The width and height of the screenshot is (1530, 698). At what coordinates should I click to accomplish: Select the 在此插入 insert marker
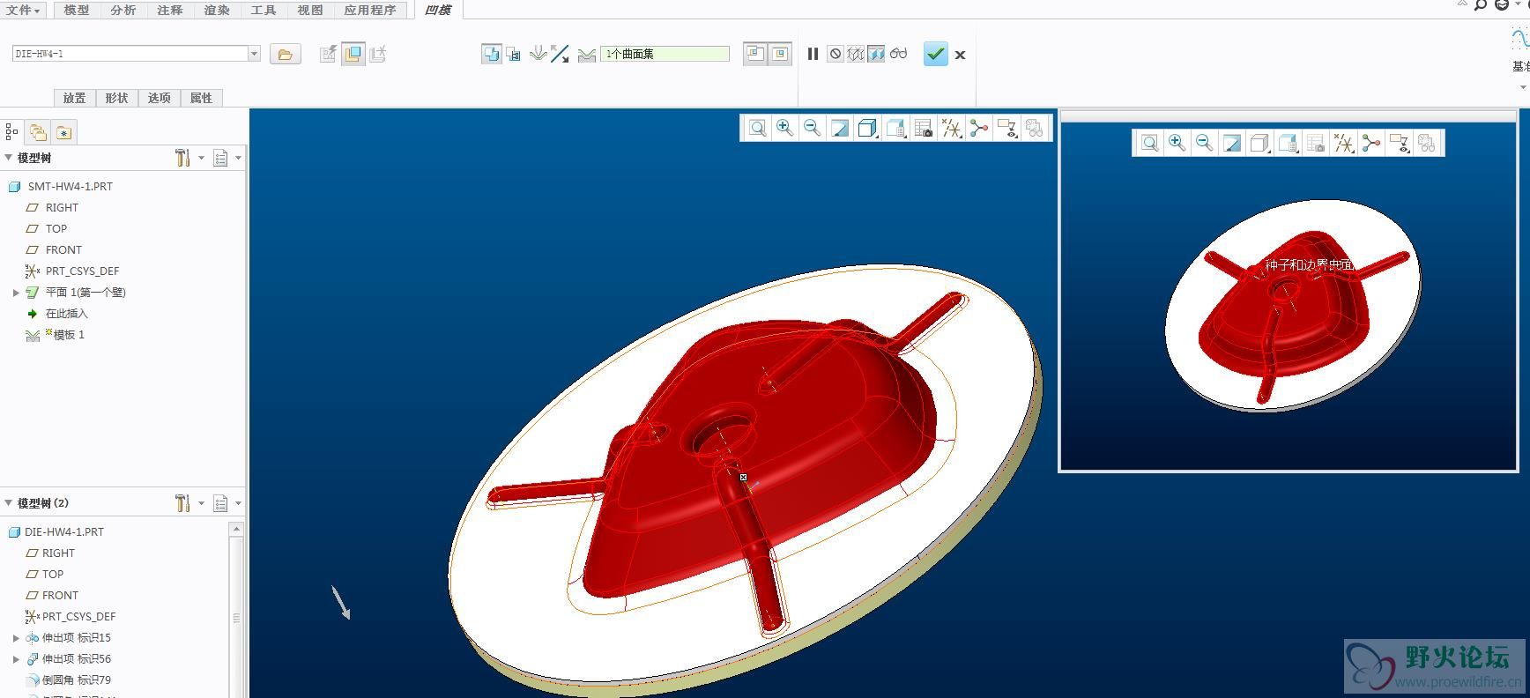tap(67, 313)
